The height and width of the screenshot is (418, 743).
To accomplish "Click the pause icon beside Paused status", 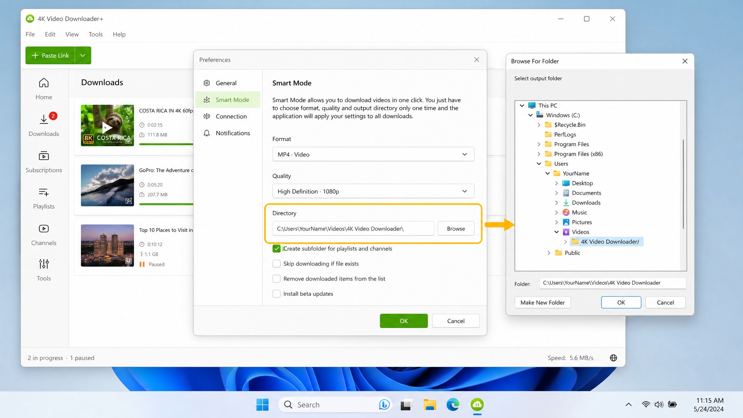I will tap(142, 265).
